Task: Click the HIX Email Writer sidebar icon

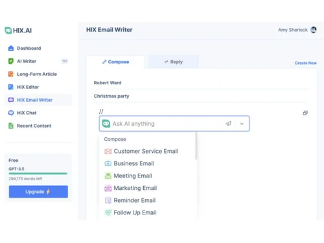Action: tap(11, 100)
